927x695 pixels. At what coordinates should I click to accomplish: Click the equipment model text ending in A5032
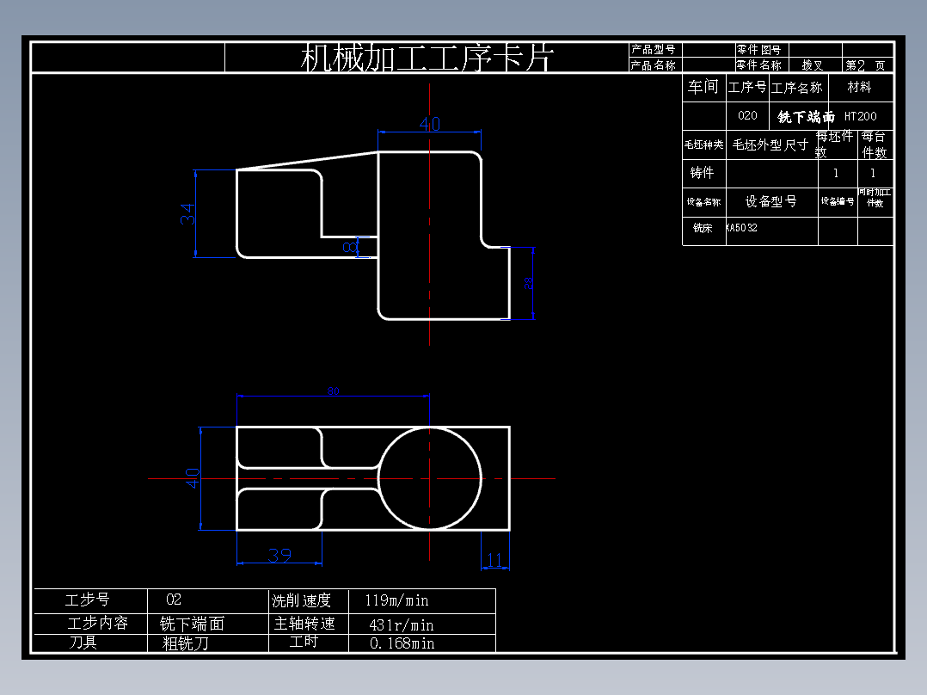(741, 227)
